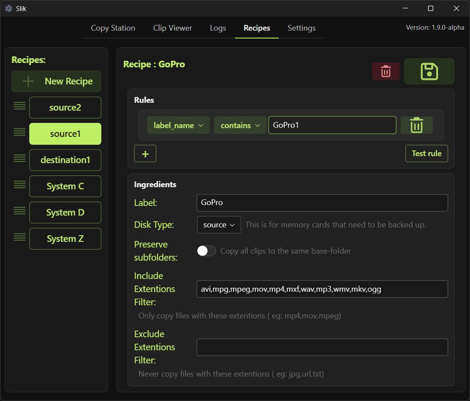
Task: Click the drag handle beside System Z
Action: (x=20, y=237)
